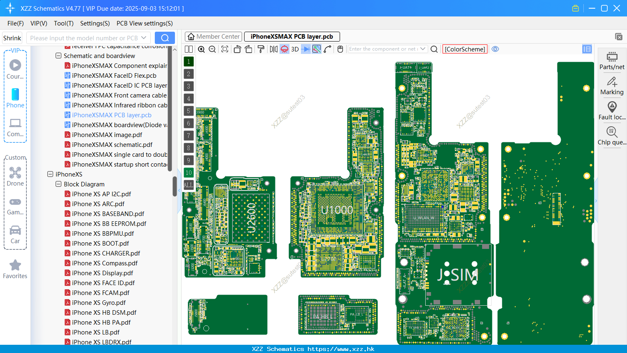Open iPhone XS BASEBAND.pdf

[x=108, y=214]
